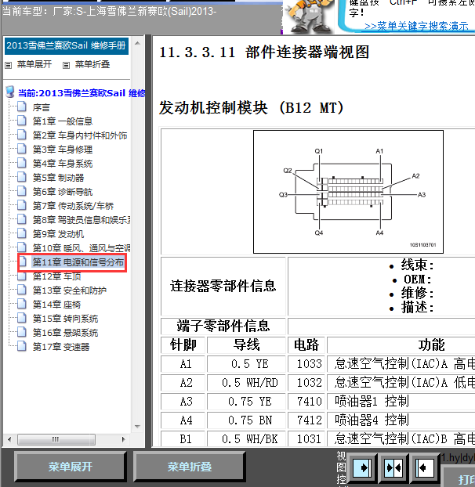This screenshot has width=475, height=487.
Task: Open chapter 第17章 变速器
Action: (x=61, y=347)
